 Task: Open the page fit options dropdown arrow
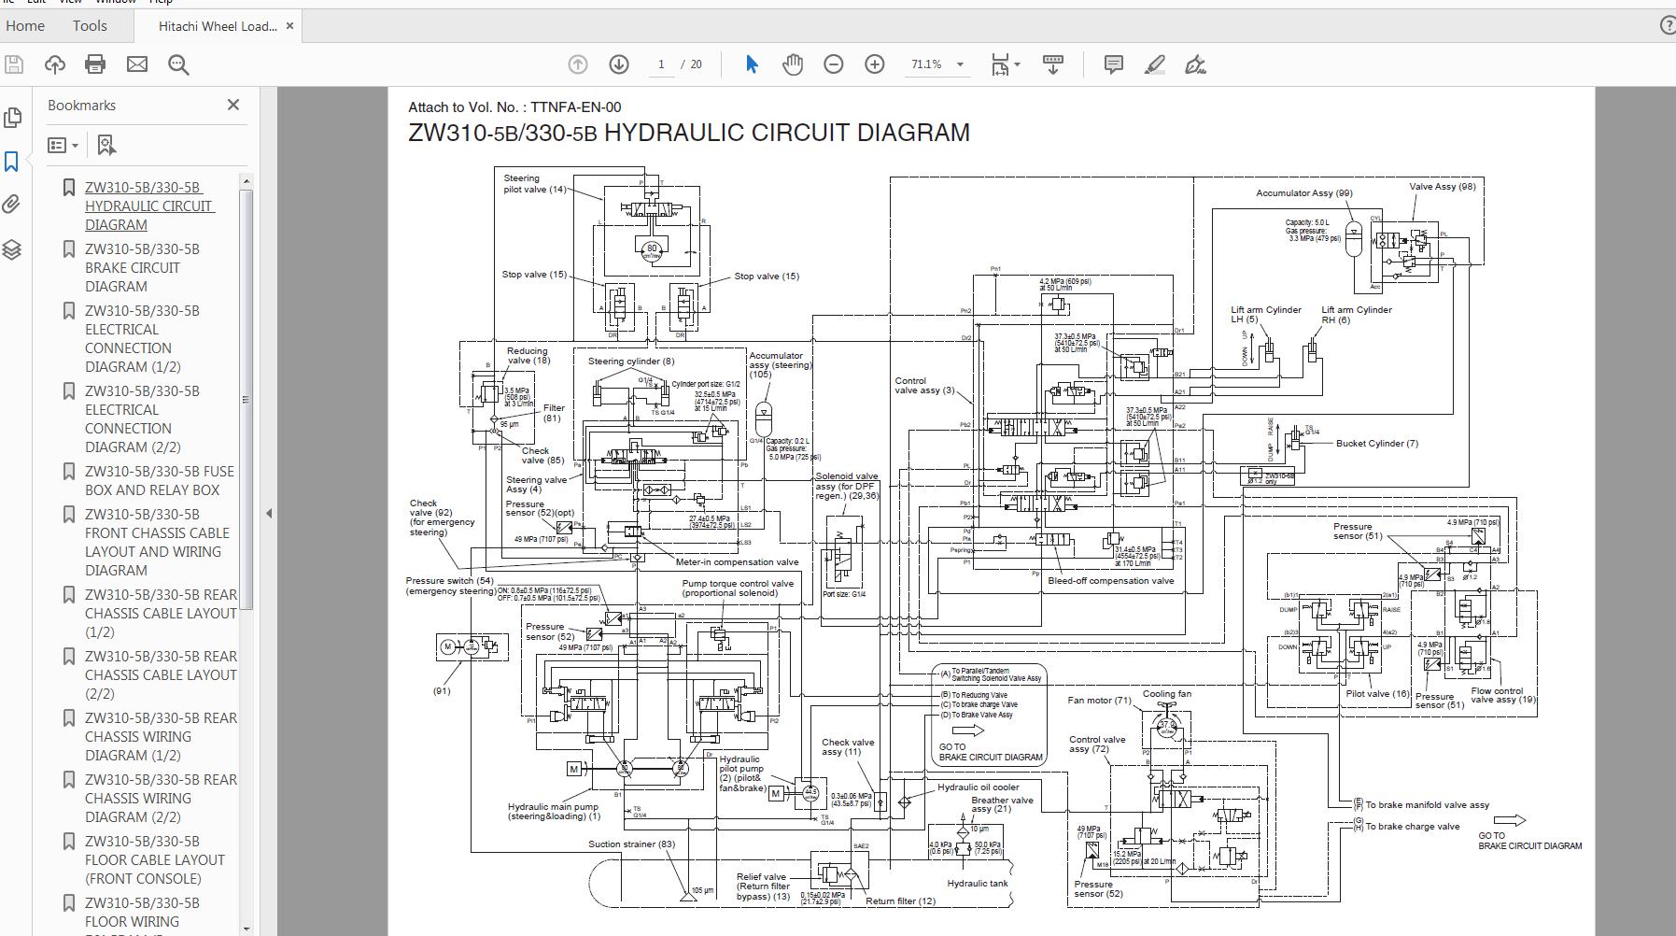(x=1018, y=64)
